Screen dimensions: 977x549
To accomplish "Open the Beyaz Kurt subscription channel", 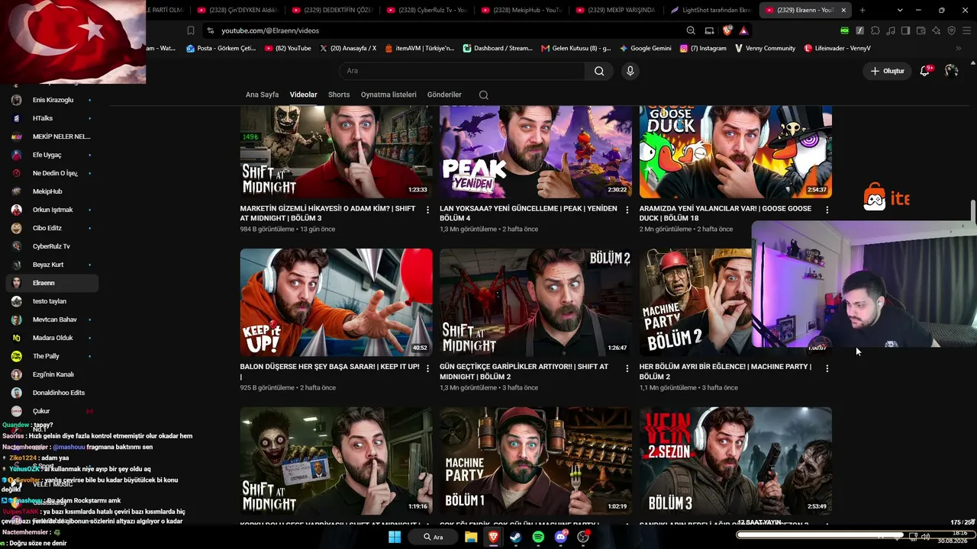I will point(52,265).
